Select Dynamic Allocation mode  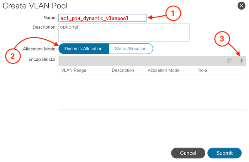(84, 49)
